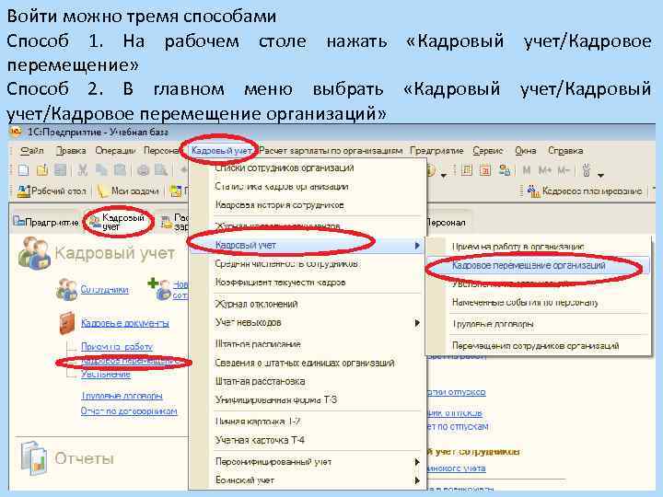
Task: Select Сведения о штатных единицах организаций
Action: (305, 363)
